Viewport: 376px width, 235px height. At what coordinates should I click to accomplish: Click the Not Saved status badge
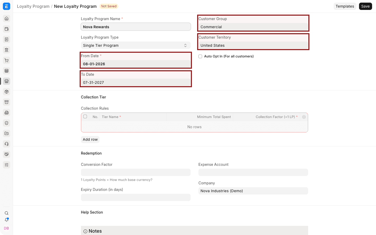tap(109, 6)
